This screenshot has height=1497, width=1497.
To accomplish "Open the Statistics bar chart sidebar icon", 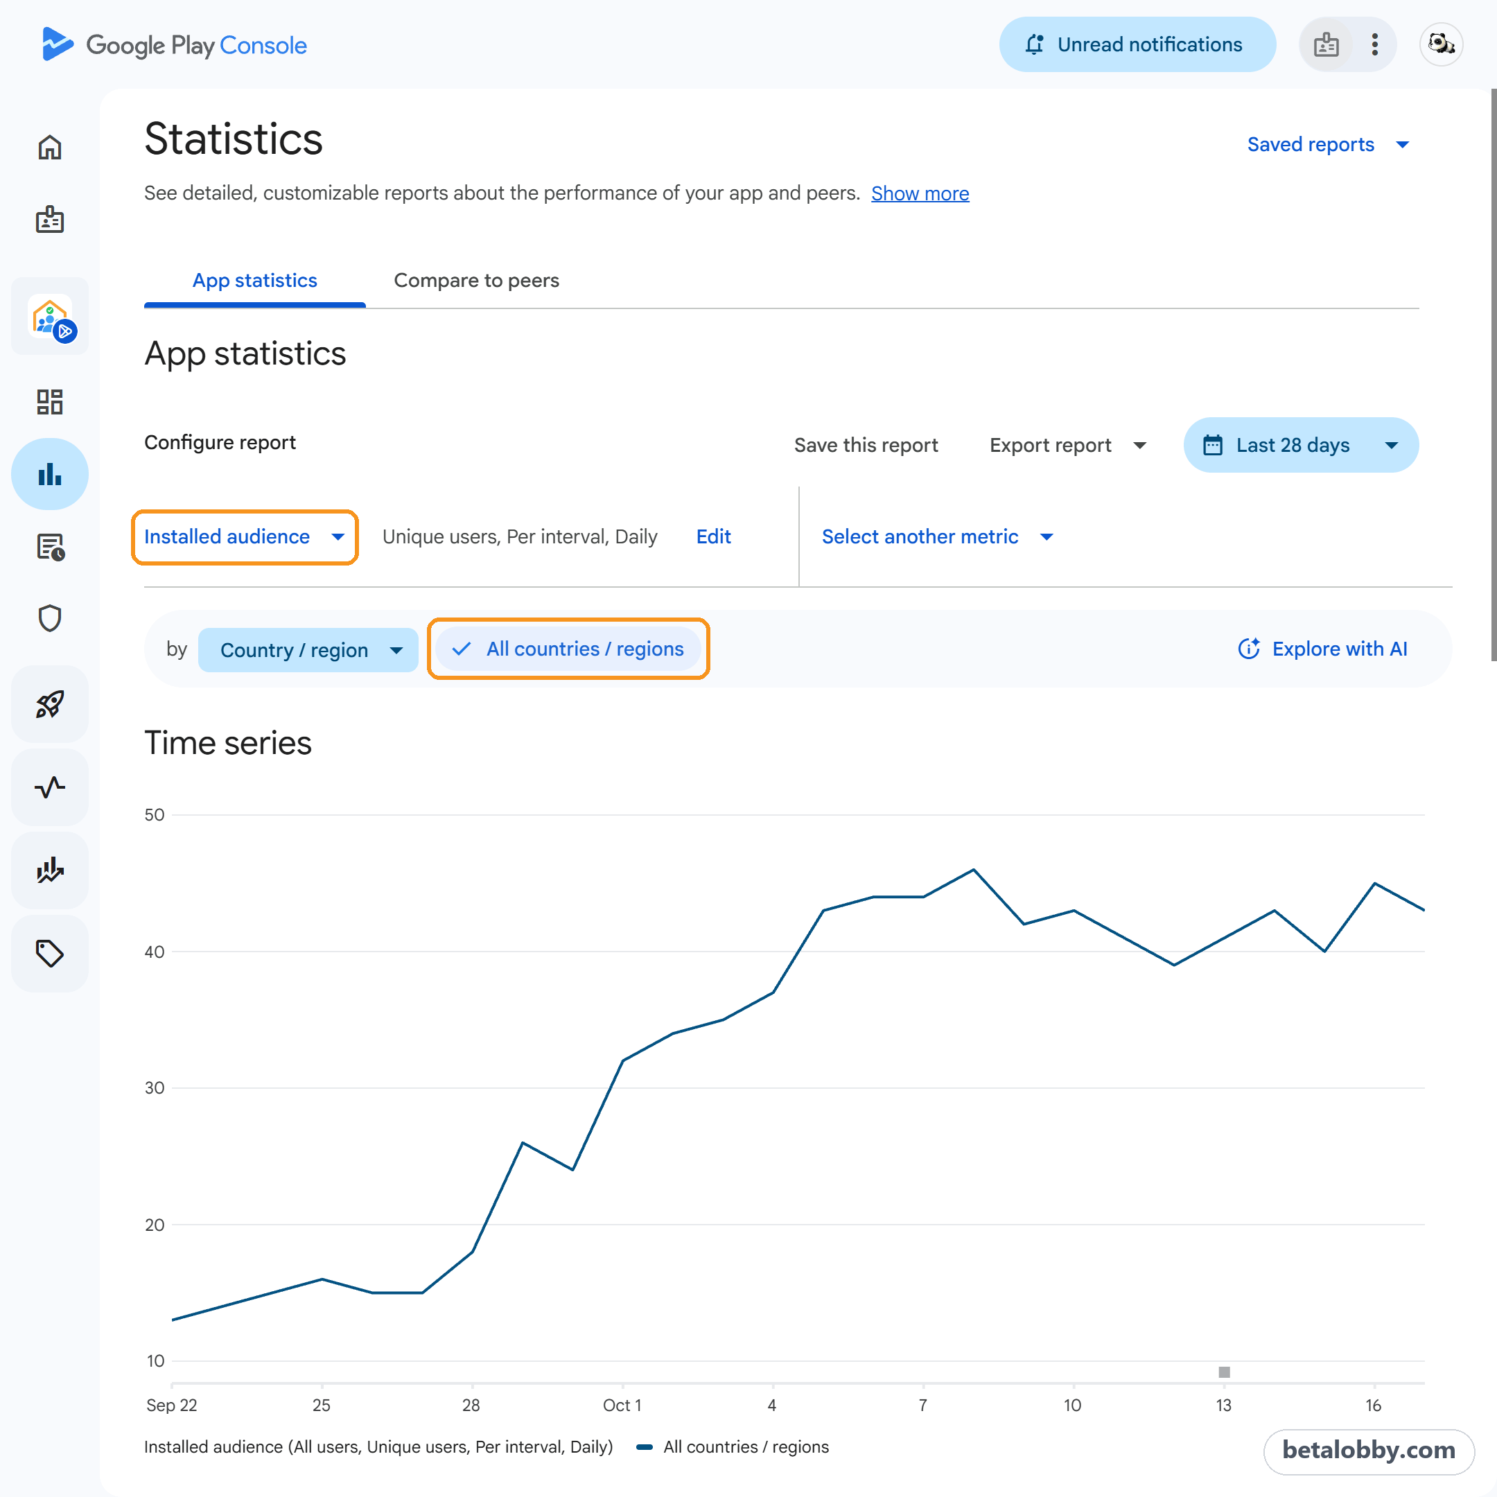I will coord(50,473).
